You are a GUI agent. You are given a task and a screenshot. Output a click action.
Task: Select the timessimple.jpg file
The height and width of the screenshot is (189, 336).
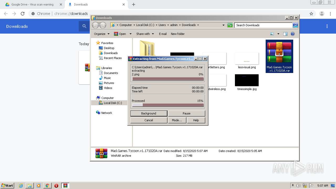pyautogui.click(x=247, y=82)
